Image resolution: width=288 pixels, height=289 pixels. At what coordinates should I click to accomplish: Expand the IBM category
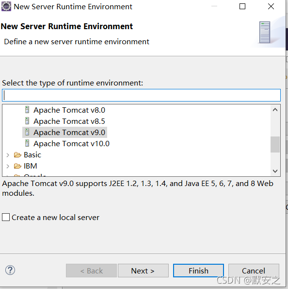coord(8,166)
